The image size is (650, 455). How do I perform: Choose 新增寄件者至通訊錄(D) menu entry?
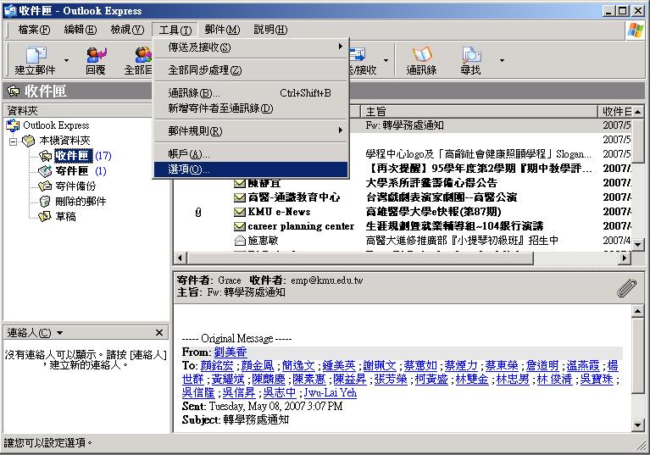click(251, 108)
